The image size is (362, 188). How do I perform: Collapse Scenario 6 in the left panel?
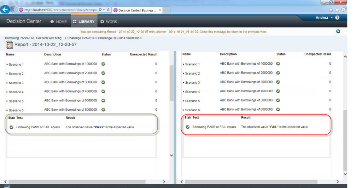7,111
